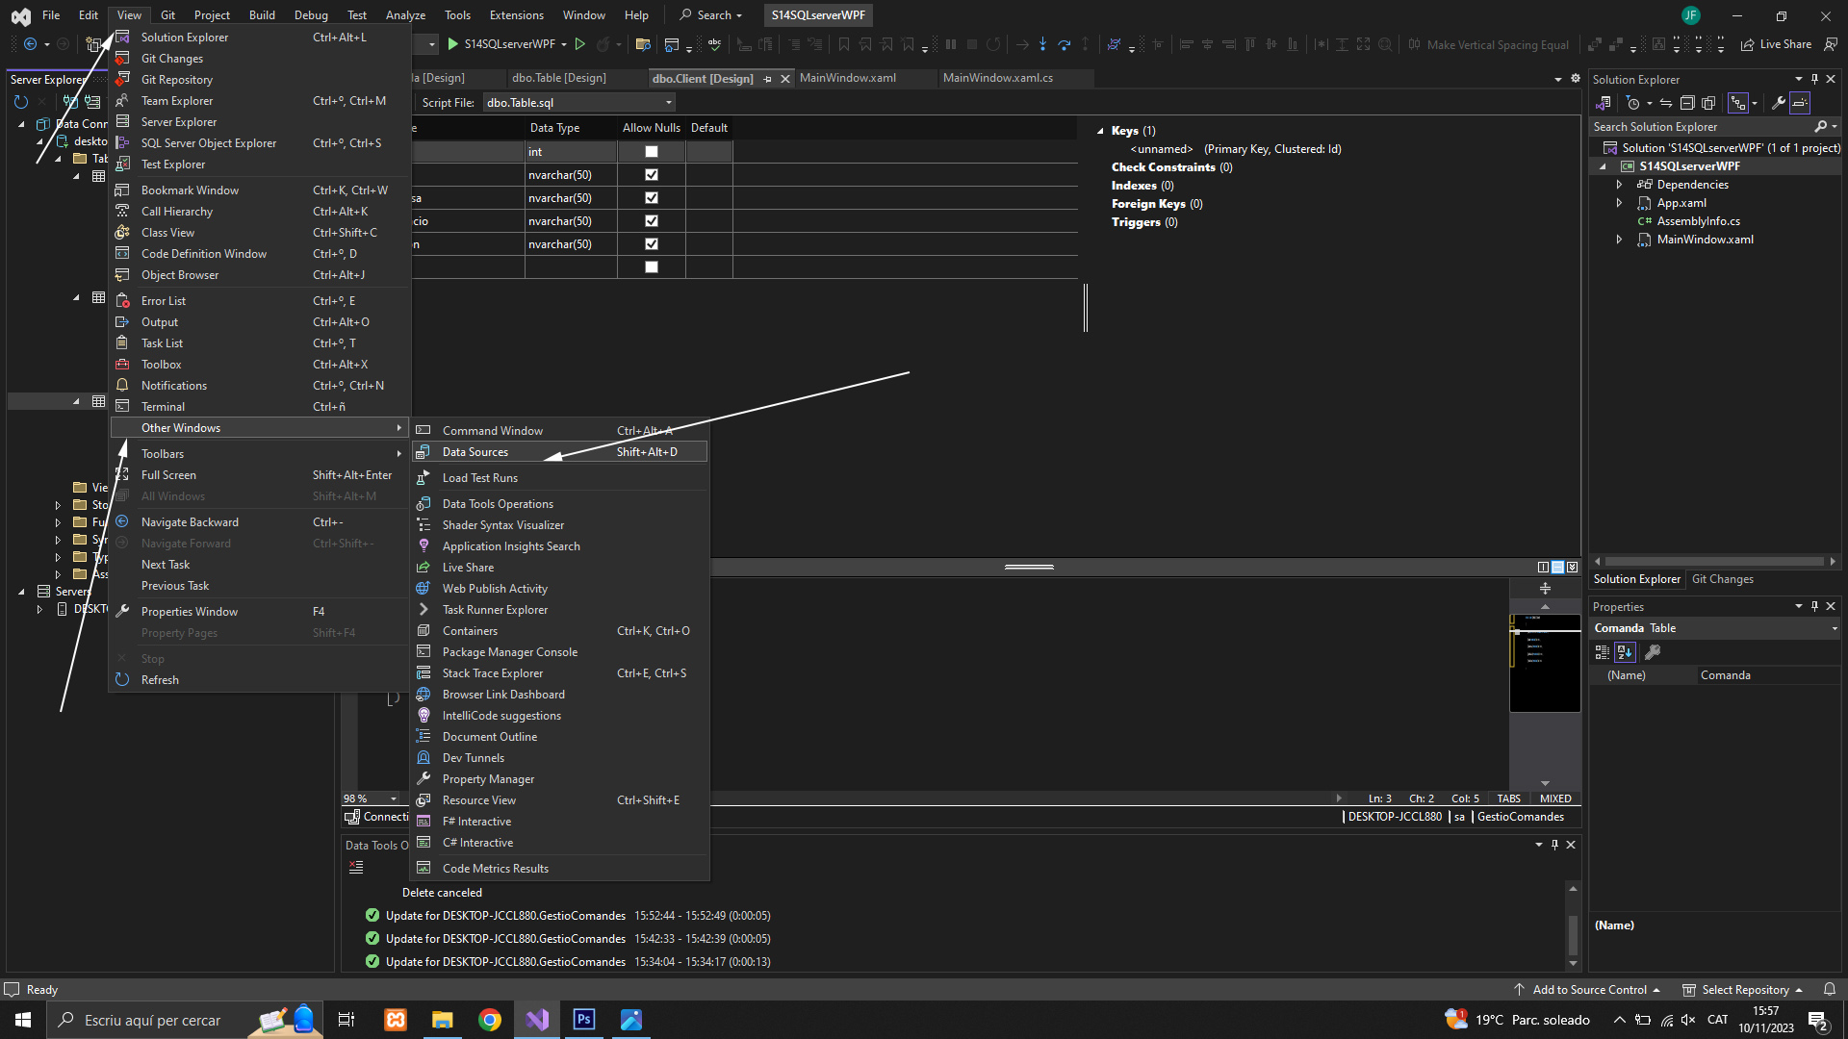Click Collapse All icon in Solution Explorer
The height and width of the screenshot is (1039, 1848).
tap(1687, 103)
